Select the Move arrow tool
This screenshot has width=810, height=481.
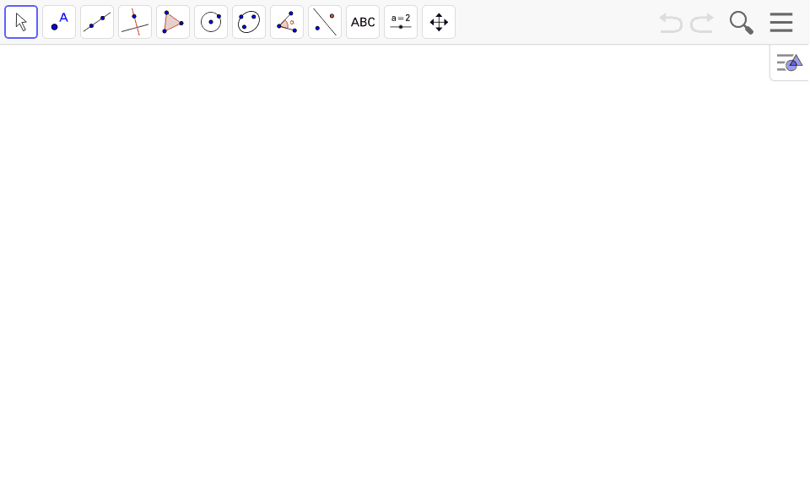(x=21, y=22)
